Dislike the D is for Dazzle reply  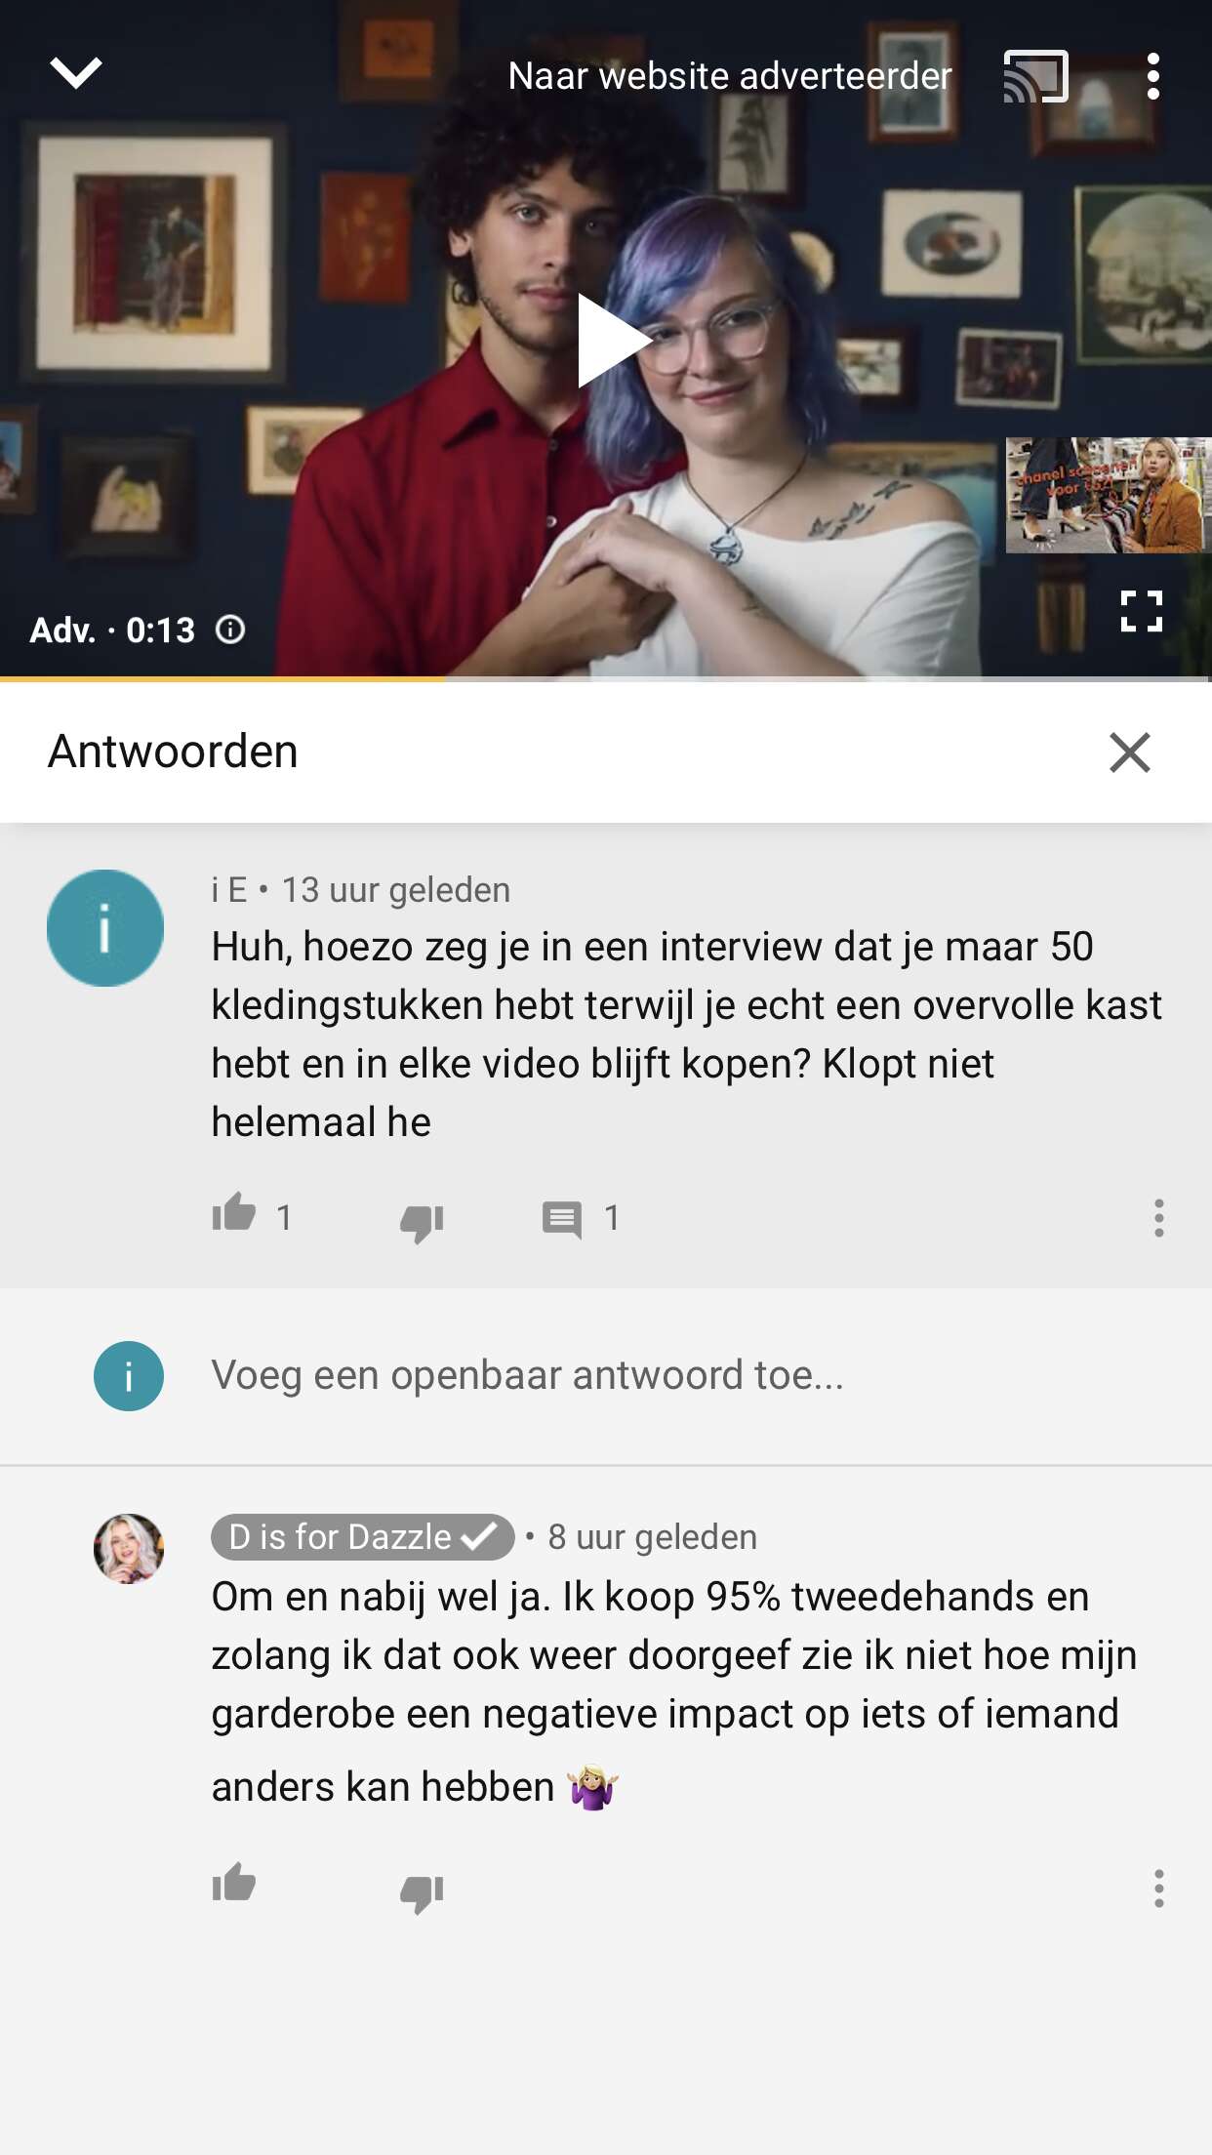422,1892
